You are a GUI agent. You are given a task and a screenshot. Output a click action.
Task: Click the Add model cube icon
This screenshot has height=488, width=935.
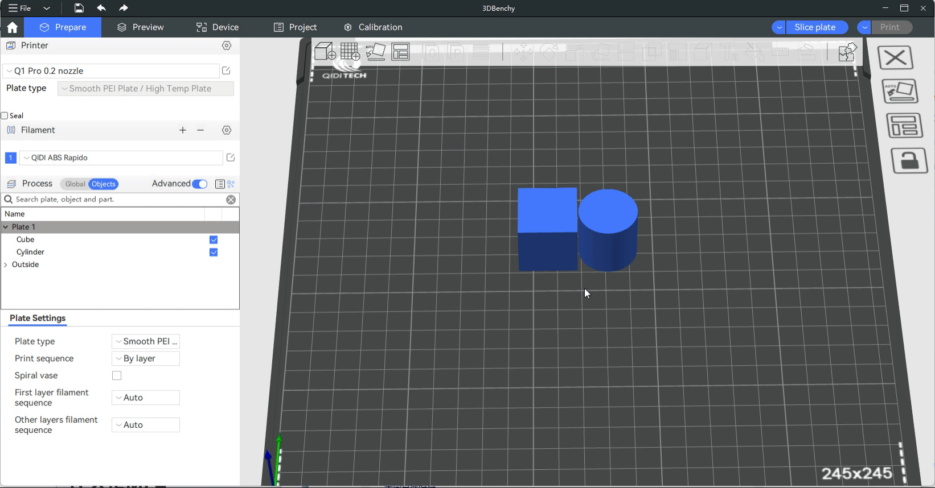pos(325,52)
